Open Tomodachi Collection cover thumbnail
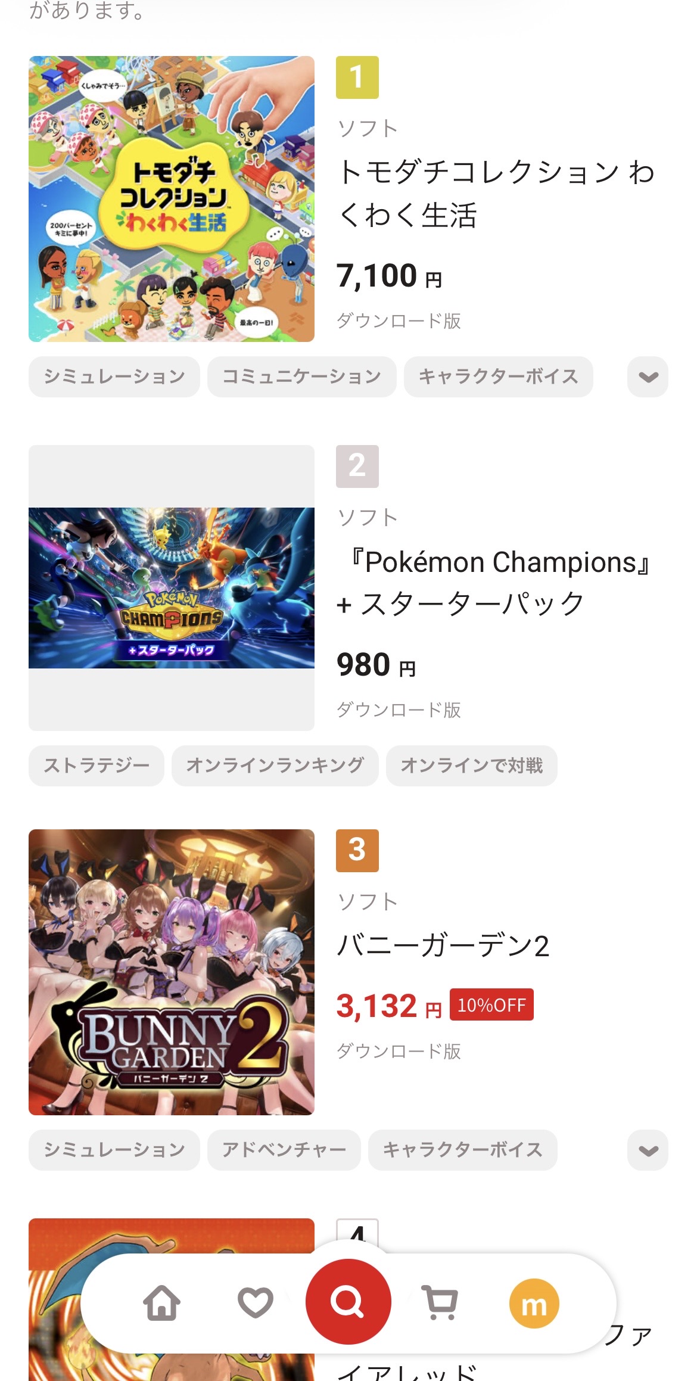This screenshot has width=697, height=1381. coord(172,199)
